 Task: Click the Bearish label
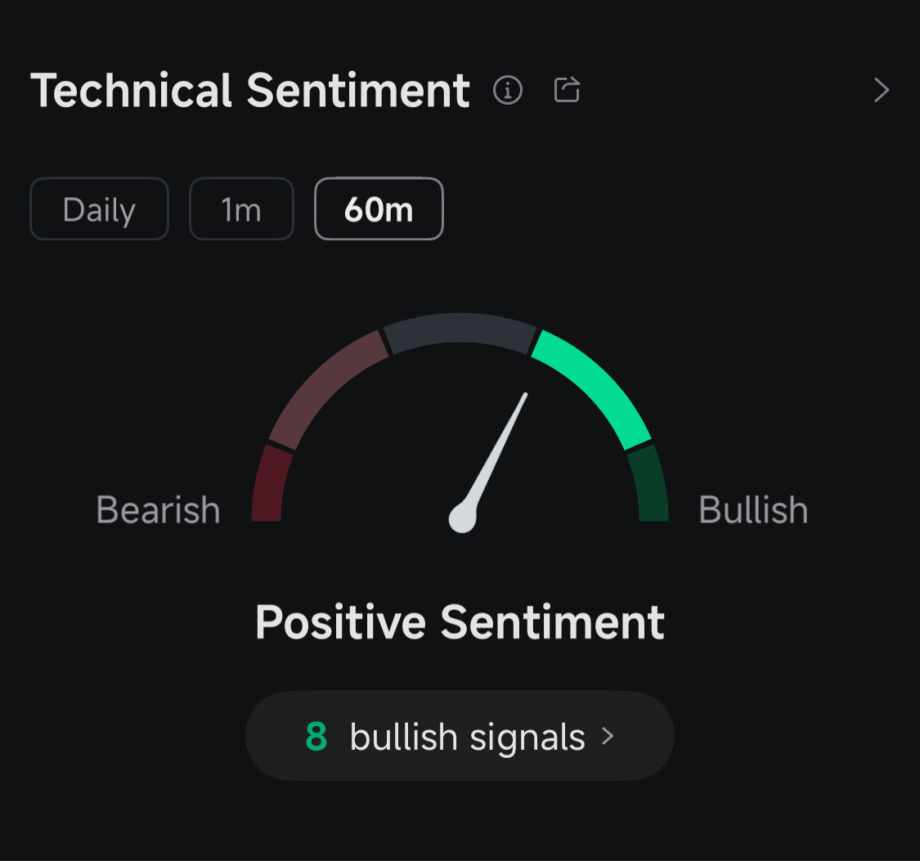click(158, 509)
